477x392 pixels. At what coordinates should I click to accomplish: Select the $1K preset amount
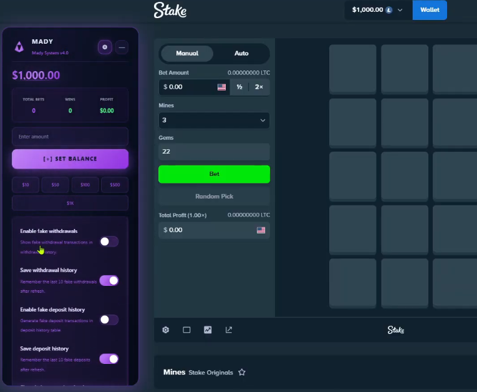point(70,203)
